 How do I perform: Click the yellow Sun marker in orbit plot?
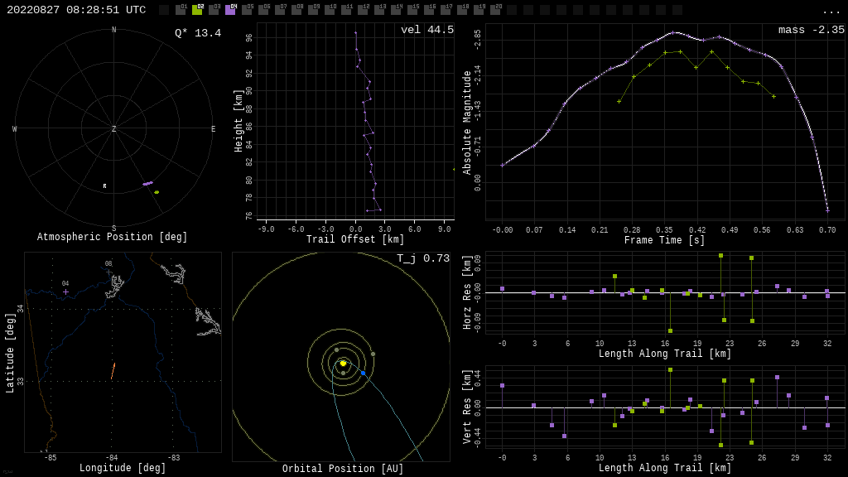coord(343,363)
